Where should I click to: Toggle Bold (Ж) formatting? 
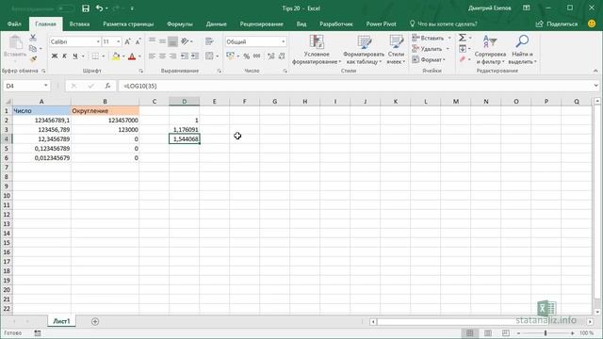[x=55, y=56]
